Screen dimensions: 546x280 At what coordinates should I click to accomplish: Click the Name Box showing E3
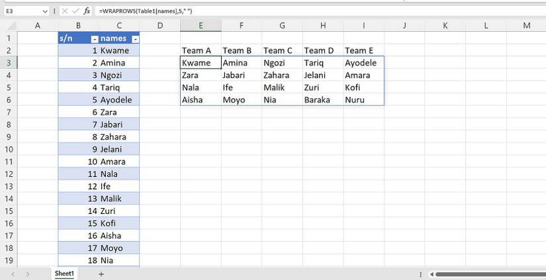pyautogui.click(x=21, y=11)
